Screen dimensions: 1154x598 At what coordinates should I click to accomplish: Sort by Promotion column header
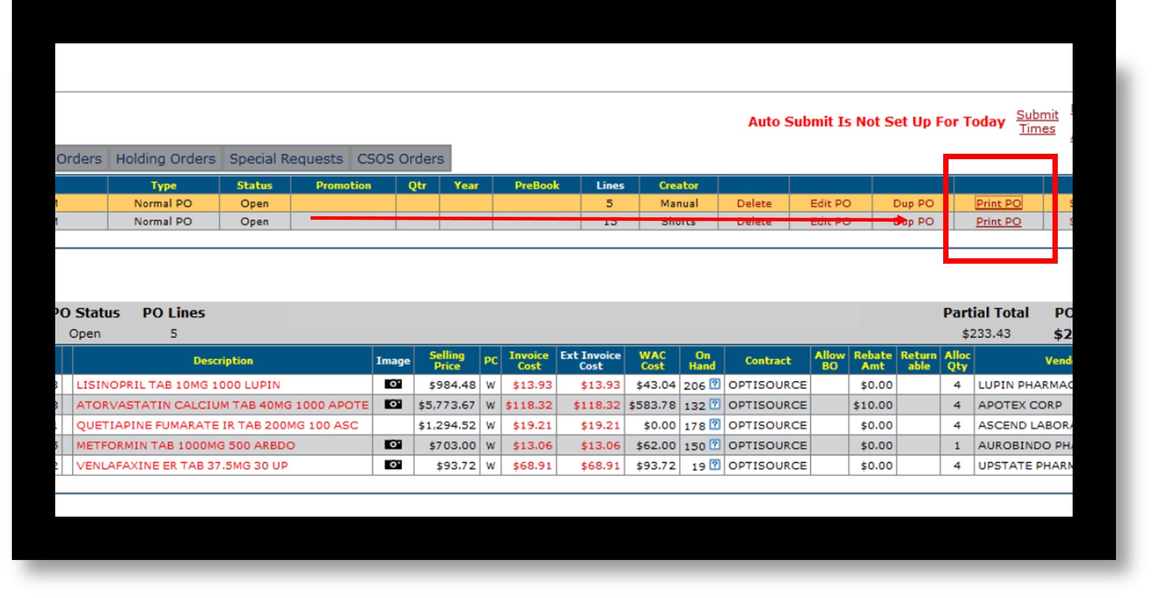pos(343,185)
